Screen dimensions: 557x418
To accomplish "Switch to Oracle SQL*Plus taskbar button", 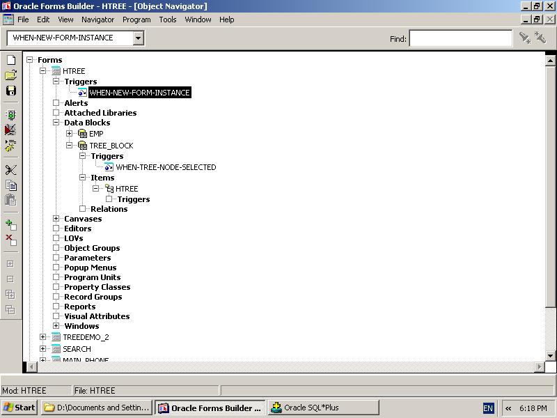I will point(323,408).
